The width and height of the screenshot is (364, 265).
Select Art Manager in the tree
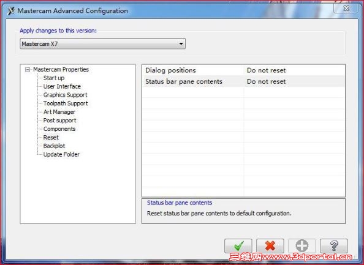[x=59, y=112]
